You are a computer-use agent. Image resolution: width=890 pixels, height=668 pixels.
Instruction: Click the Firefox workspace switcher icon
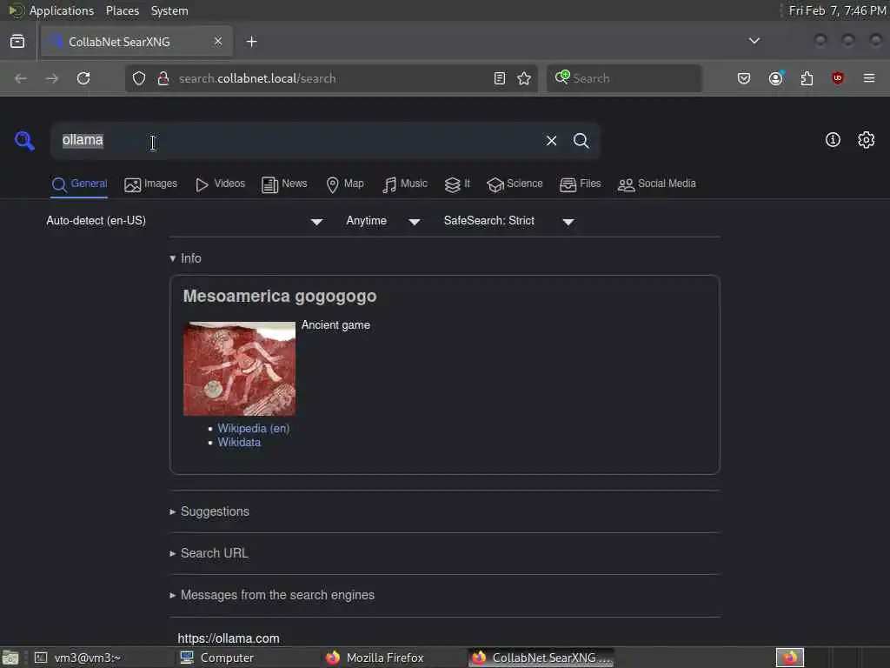click(x=789, y=658)
